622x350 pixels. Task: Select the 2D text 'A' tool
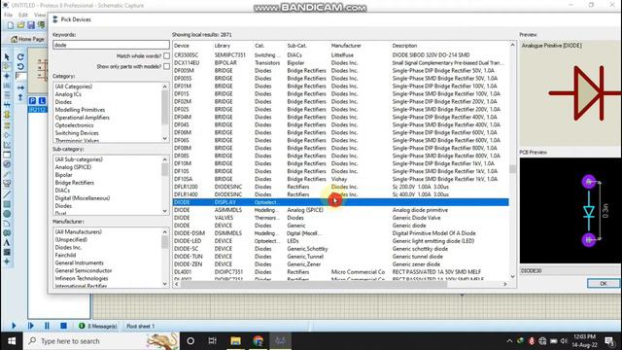(x=7, y=242)
